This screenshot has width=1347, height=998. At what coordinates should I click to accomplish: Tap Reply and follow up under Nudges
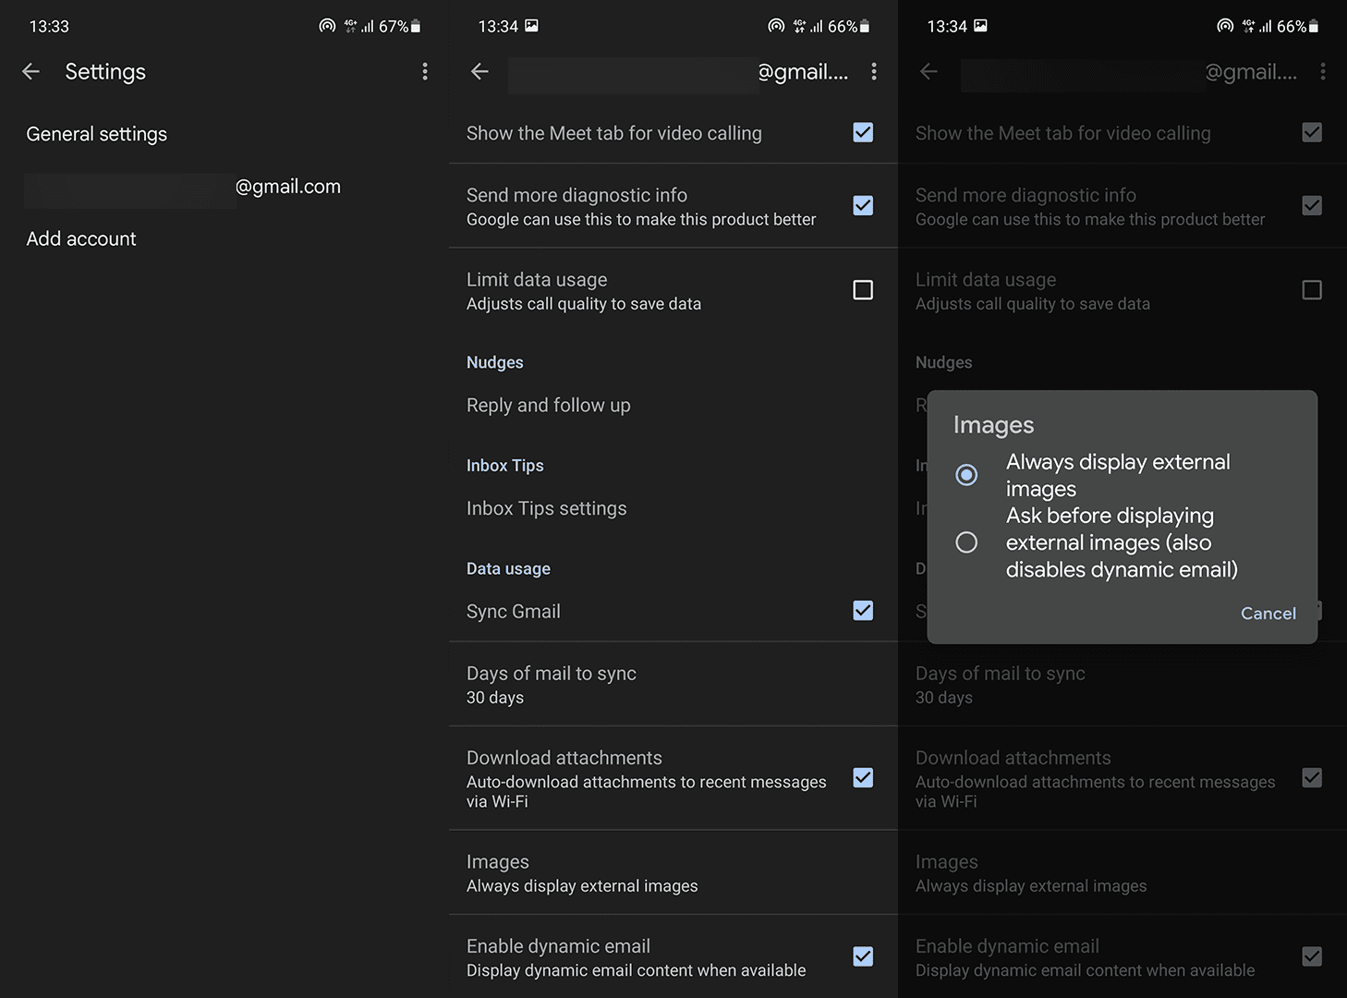point(548,405)
